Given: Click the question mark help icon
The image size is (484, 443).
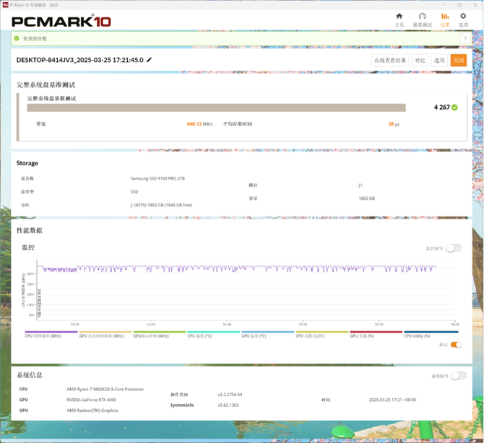Looking at the screenshot, I should coord(465,39).
